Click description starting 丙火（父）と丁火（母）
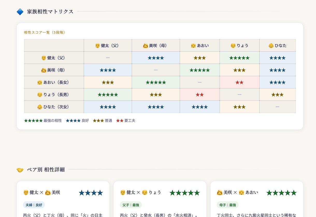This screenshot has width=316, height=217. [63, 215]
